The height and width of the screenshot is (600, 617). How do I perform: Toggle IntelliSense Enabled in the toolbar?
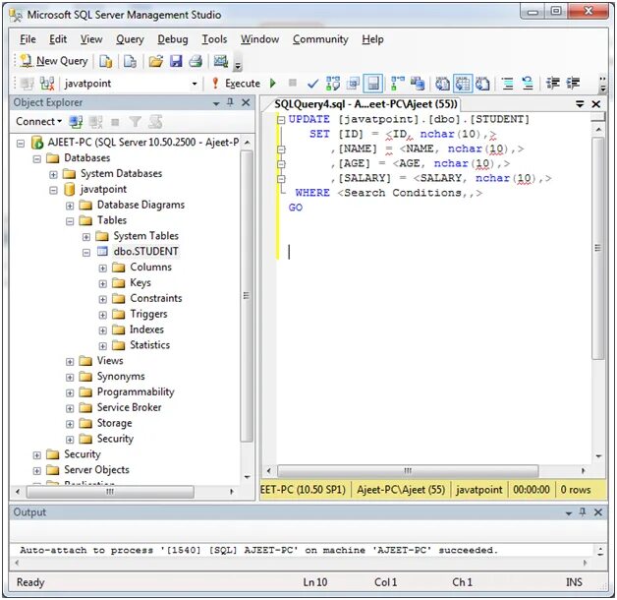[372, 84]
